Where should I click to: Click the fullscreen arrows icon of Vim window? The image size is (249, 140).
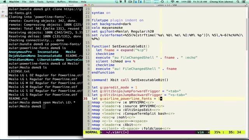point(246,5)
